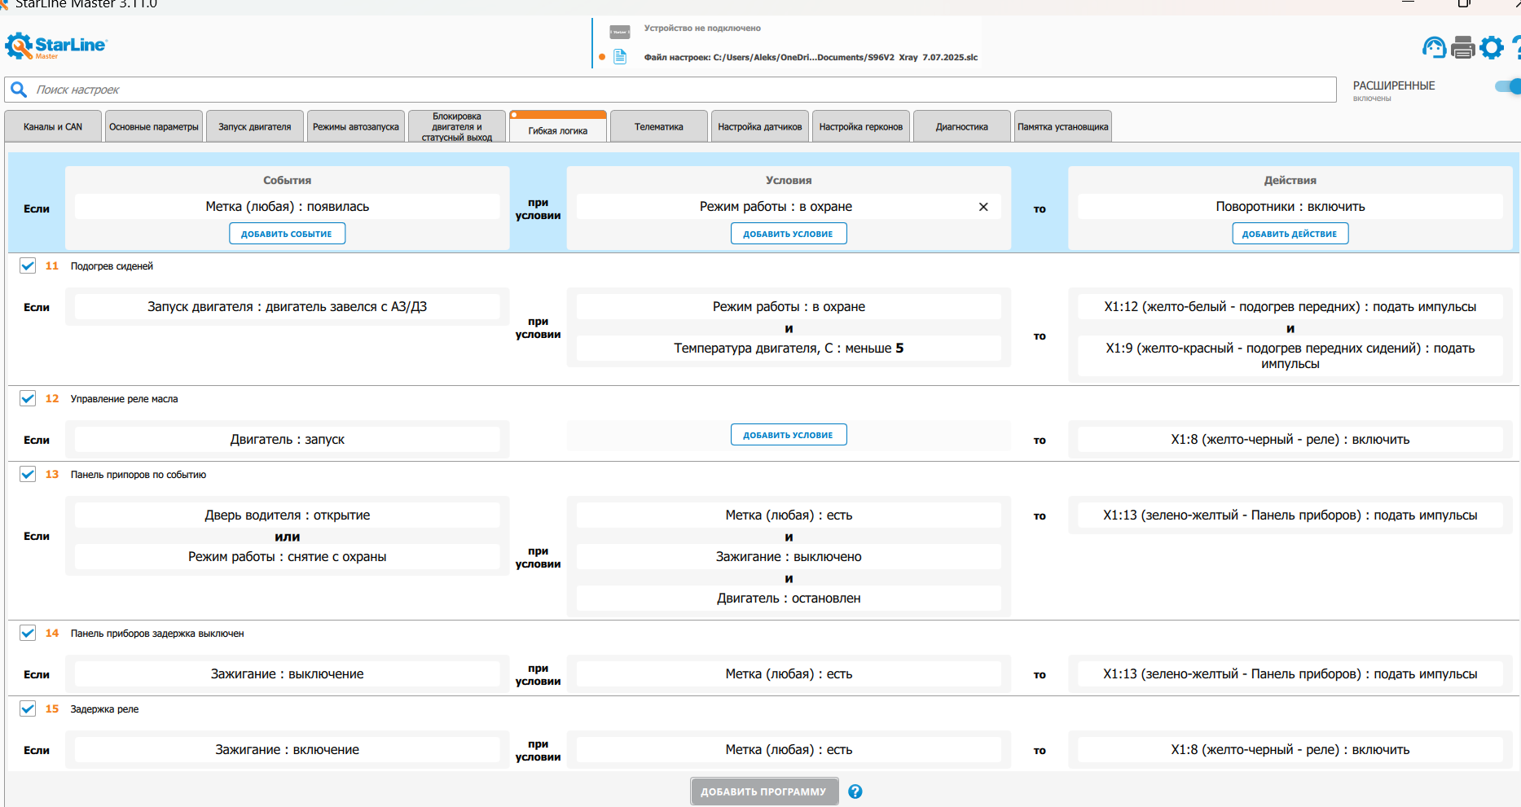This screenshot has height=807, width=1521.
Task: Toggle the 'Расширенные' settings switch
Action: [1509, 86]
